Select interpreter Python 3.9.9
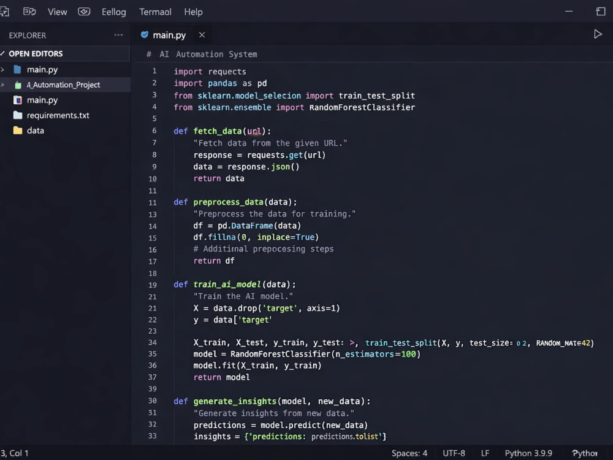Viewport: 613px width, 460px height. click(528, 453)
